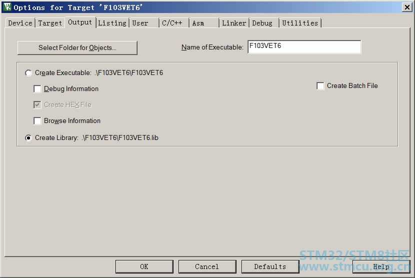Toggle the Browse Information checkbox
The height and width of the screenshot is (278, 415).
pos(37,121)
